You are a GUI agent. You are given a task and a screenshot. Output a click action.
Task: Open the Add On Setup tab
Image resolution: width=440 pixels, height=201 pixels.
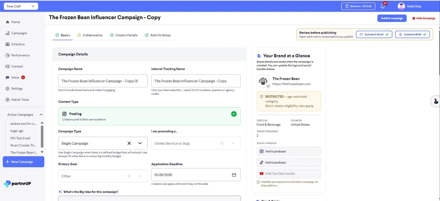pyautogui.click(x=158, y=35)
